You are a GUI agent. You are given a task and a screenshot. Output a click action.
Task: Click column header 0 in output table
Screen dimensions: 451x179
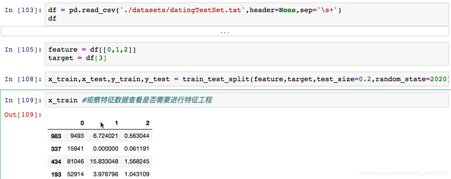pos(82,123)
